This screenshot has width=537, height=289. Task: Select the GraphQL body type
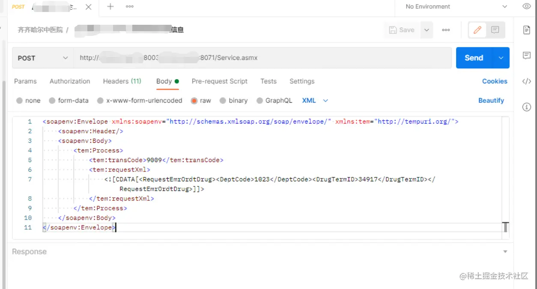274,100
